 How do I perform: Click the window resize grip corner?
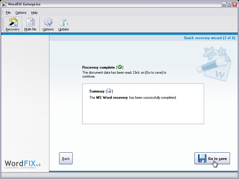click(x=236, y=176)
